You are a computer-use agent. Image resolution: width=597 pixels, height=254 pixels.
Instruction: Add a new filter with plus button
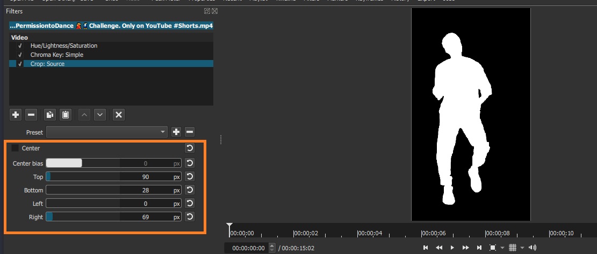pos(16,115)
